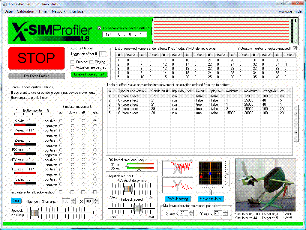This screenshot has width=306, height=230.
Task: Click the Type of conversion column header
Action: click(x=133, y=91)
